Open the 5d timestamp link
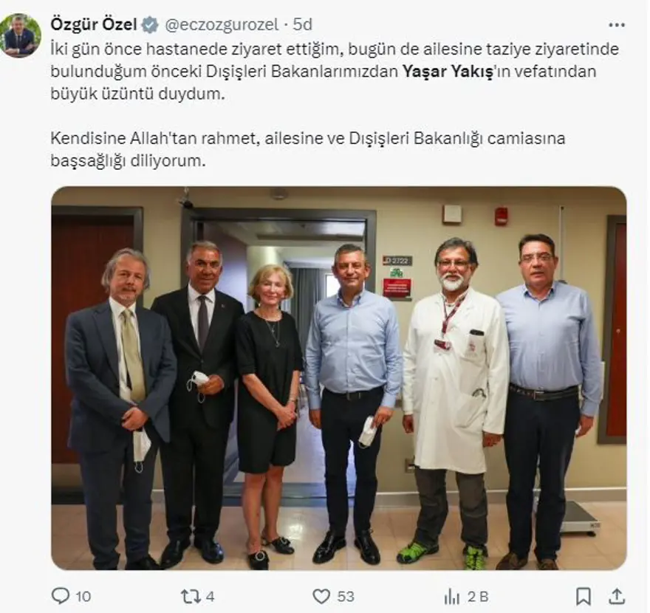Screen dimensions: 650x613 [302, 24]
